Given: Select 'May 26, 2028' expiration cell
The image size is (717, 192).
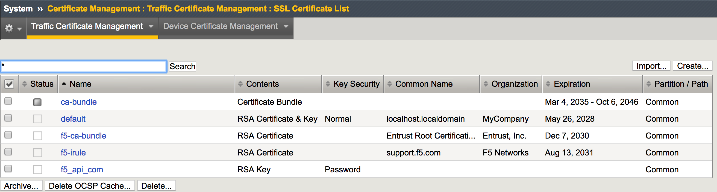Looking at the screenshot, I should (569, 119).
